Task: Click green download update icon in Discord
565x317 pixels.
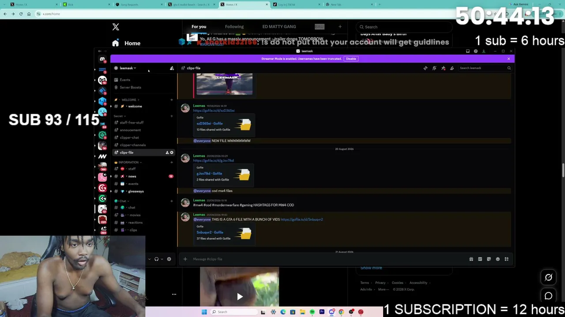Action: pyautogui.click(x=484, y=51)
